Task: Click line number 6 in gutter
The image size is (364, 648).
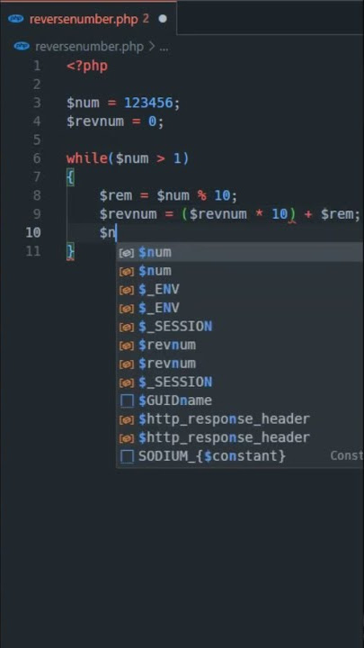Action: [x=37, y=158]
